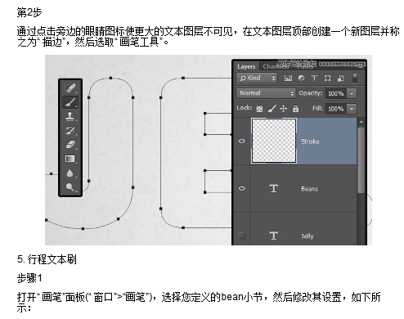Switch to the Layers tab
Screen dimensions: 404x319
[x=246, y=66]
